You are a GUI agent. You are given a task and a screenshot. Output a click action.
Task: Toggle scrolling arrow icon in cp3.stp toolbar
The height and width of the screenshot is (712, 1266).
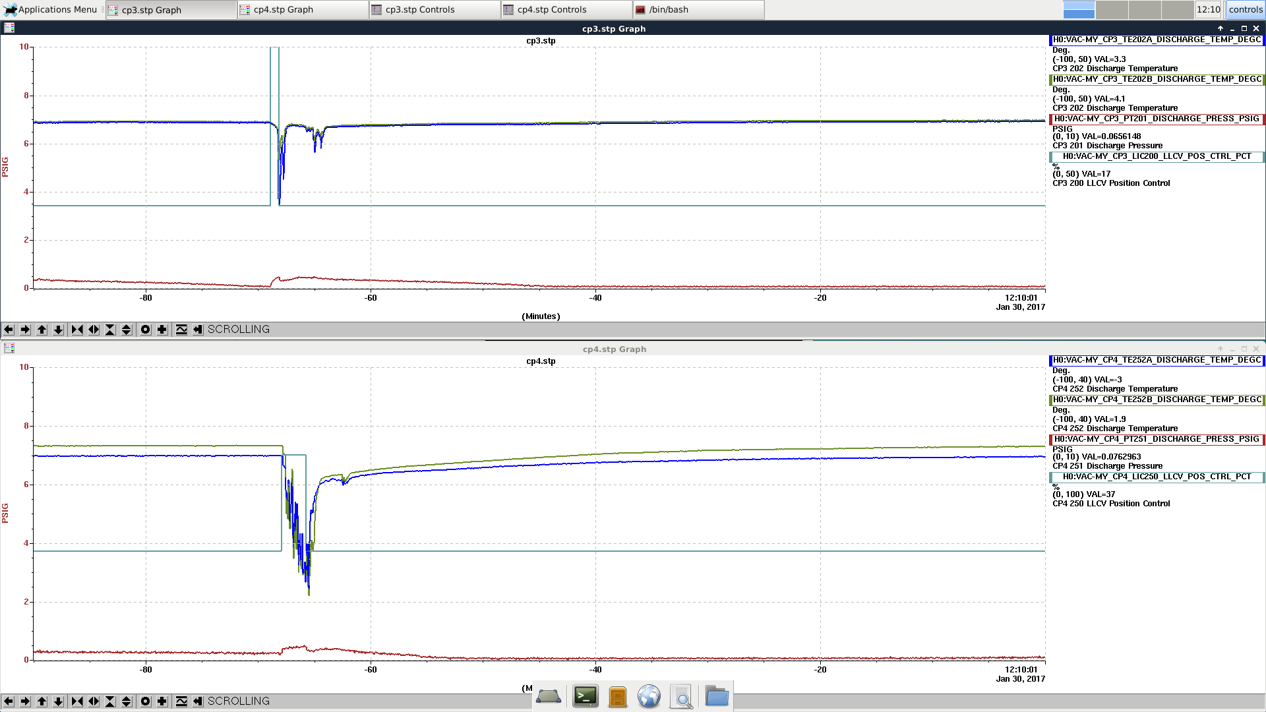click(198, 330)
